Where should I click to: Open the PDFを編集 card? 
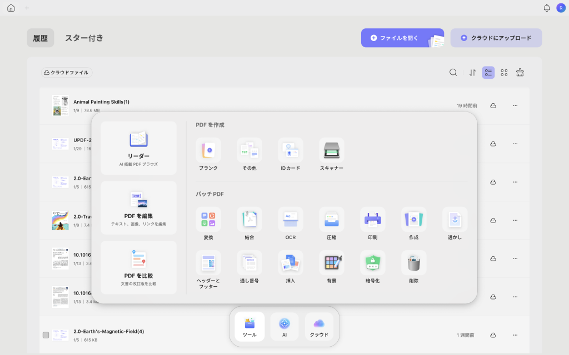(138, 208)
